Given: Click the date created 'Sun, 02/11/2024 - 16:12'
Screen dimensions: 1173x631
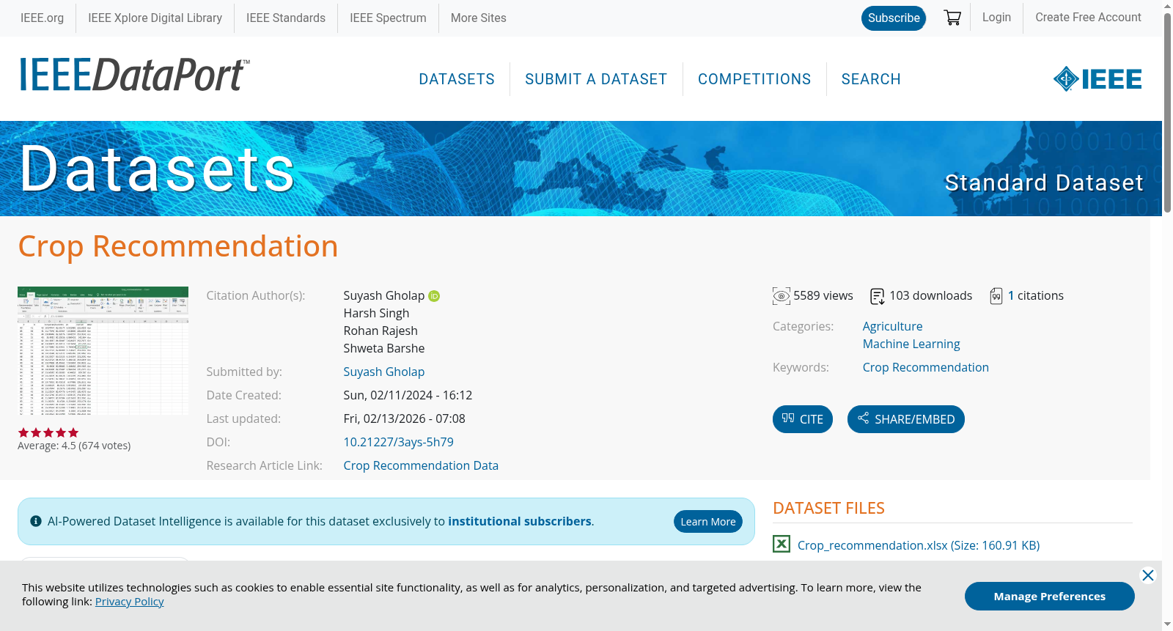Looking at the screenshot, I should (x=408, y=395).
